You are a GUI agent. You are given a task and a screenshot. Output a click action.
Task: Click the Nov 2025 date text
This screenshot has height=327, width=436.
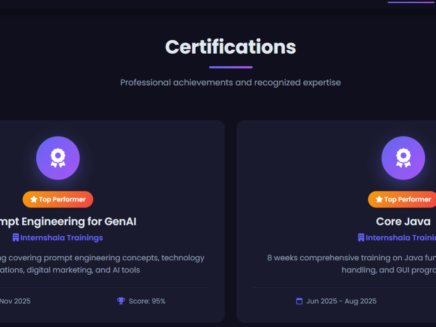point(15,301)
